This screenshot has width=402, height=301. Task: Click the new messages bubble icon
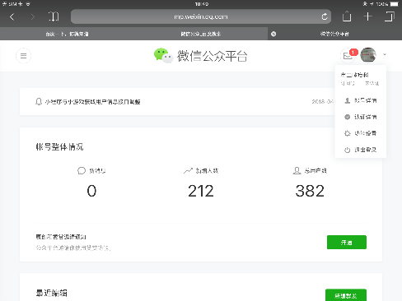tap(82, 171)
